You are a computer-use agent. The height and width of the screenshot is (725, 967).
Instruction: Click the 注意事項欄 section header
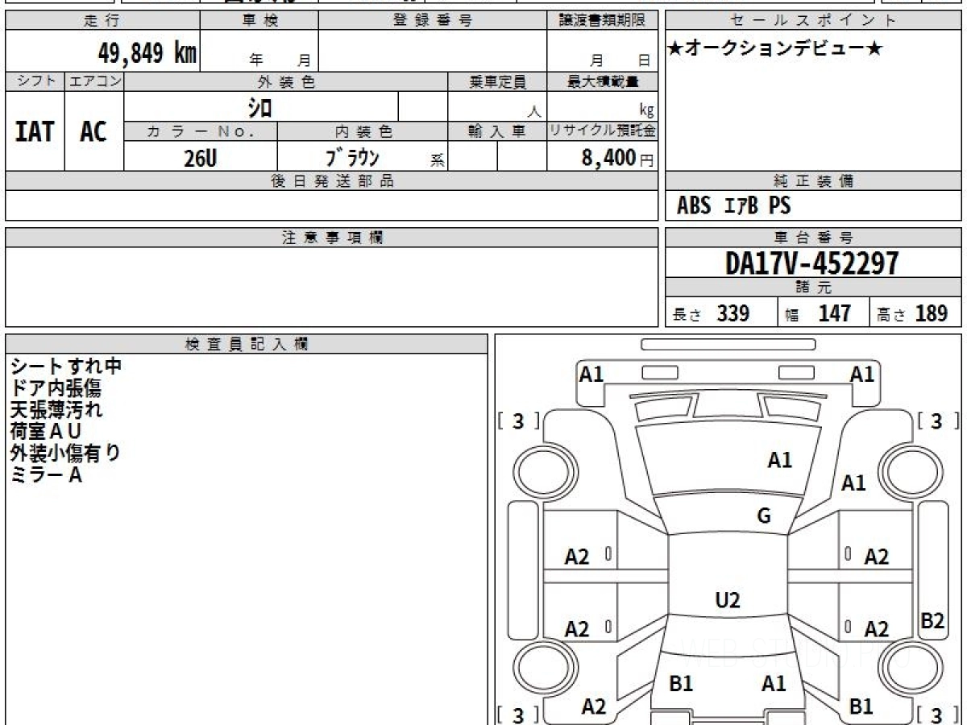pyautogui.click(x=331, y=238)
